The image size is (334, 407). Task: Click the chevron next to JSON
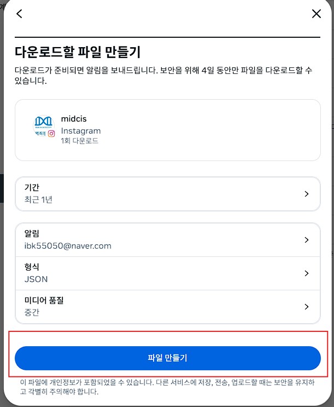tap(307, 273)
